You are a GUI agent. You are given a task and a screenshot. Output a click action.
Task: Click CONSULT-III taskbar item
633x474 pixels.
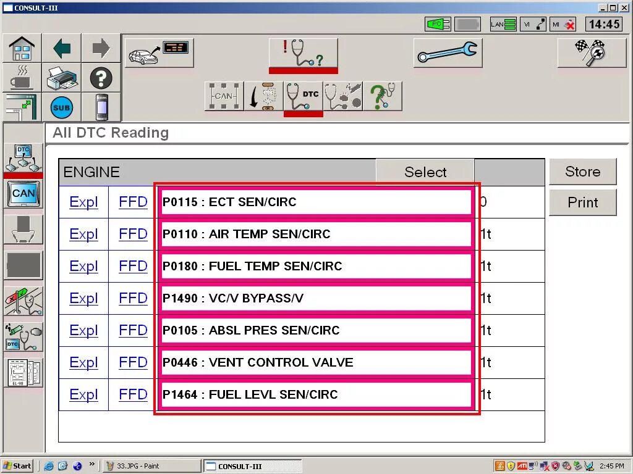252,466
